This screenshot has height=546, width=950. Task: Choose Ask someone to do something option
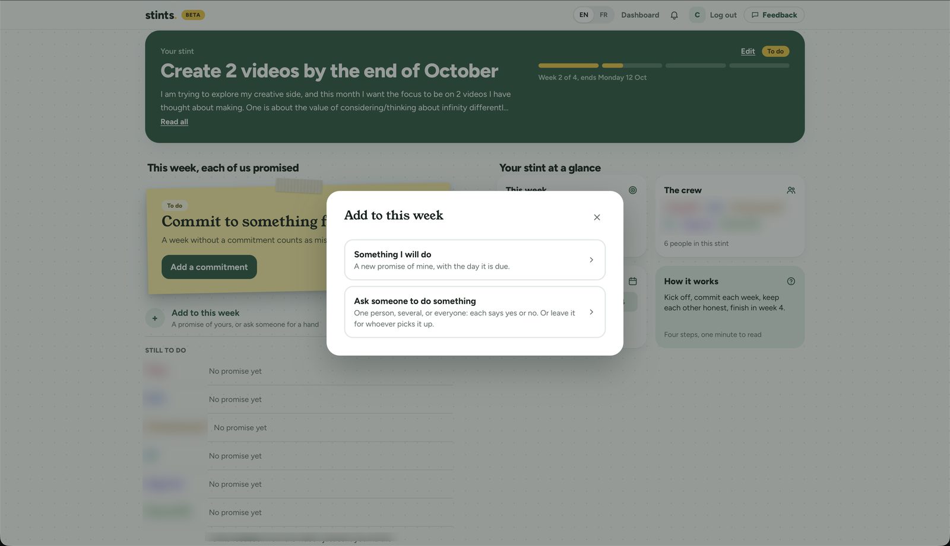pos(475,312)
